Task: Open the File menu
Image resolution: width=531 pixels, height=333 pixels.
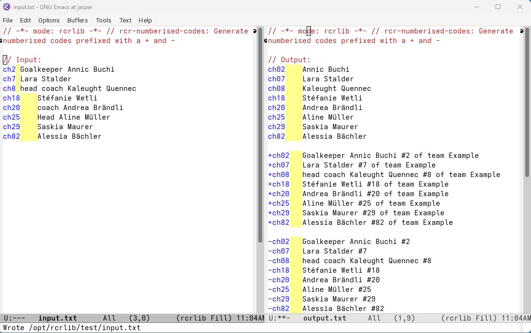Action: click(8, 20)
